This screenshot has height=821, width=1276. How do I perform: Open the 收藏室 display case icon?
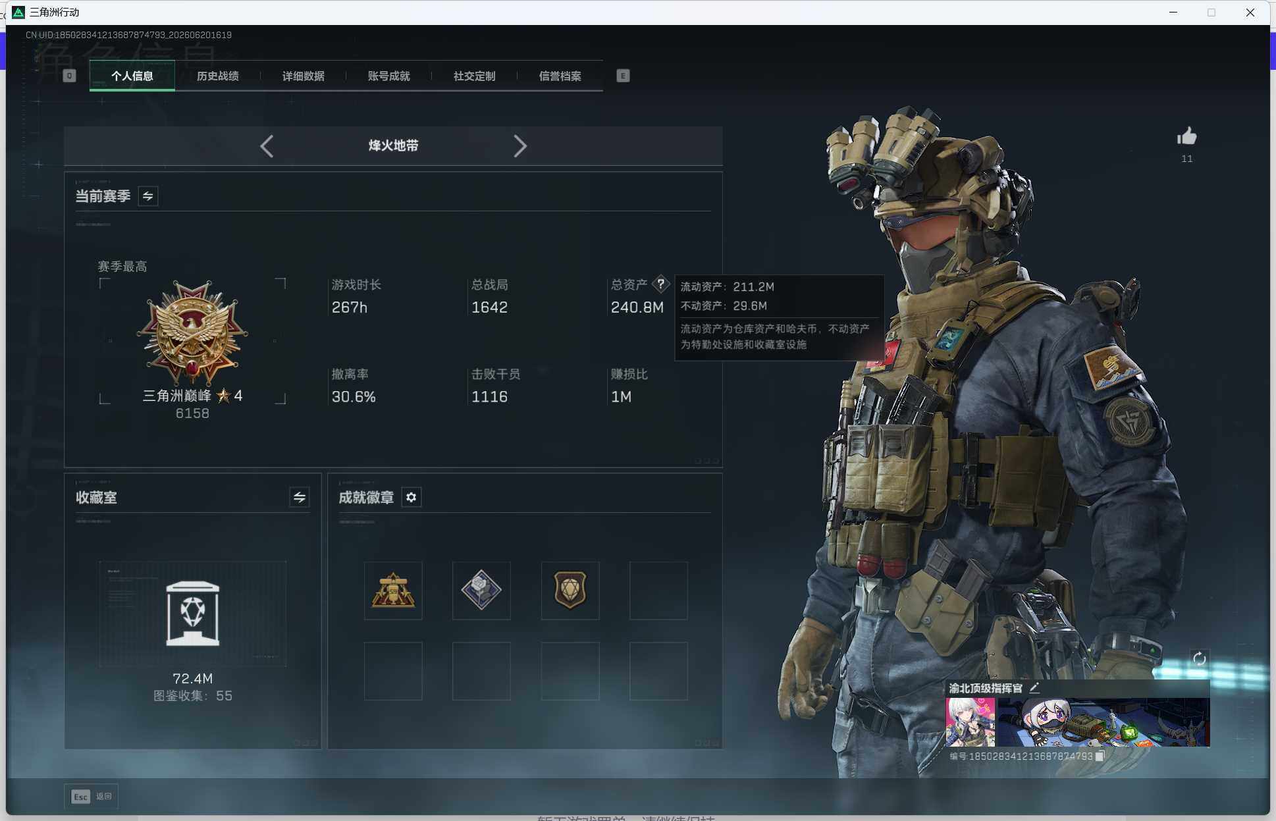[193, 614]
